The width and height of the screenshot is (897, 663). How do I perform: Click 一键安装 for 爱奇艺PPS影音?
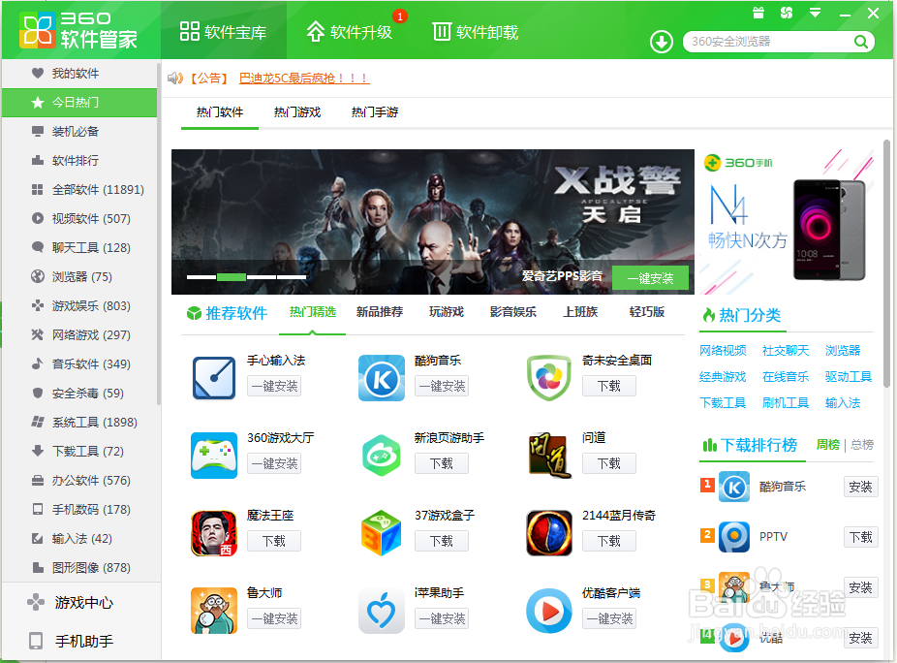pyautogui.click(x=649, y=277)
